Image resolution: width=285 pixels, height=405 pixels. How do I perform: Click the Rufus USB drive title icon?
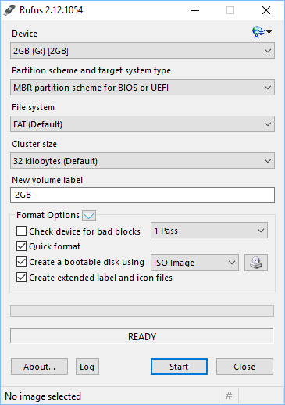tap(9, 10)
